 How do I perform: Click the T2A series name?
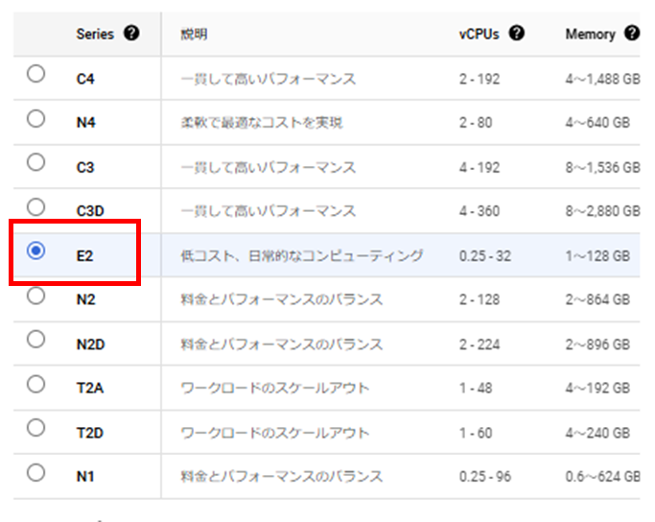(x=90, y=389)
